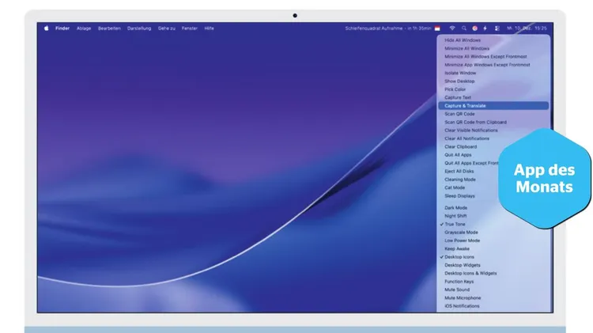Click Clear All Notifications
The width and height of the screenshot is (593, 333).
click(x=466, y=138)
